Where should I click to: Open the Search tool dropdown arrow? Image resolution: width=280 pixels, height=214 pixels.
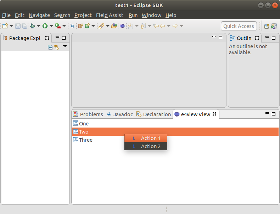click(x=108, y=26)
